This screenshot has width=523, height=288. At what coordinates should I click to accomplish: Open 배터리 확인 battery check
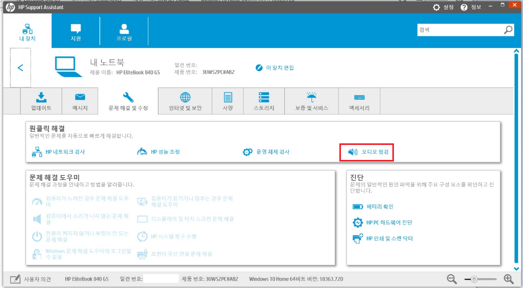(x=380, y=207)
